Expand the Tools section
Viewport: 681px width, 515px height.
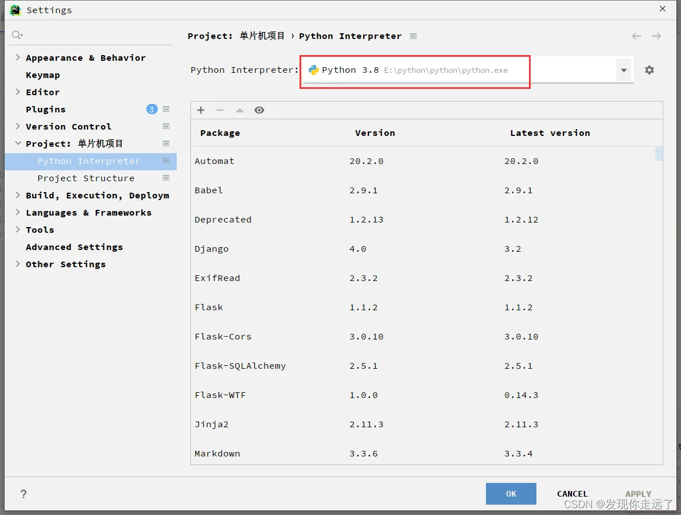pyautogui.click(x=18, y=229)
